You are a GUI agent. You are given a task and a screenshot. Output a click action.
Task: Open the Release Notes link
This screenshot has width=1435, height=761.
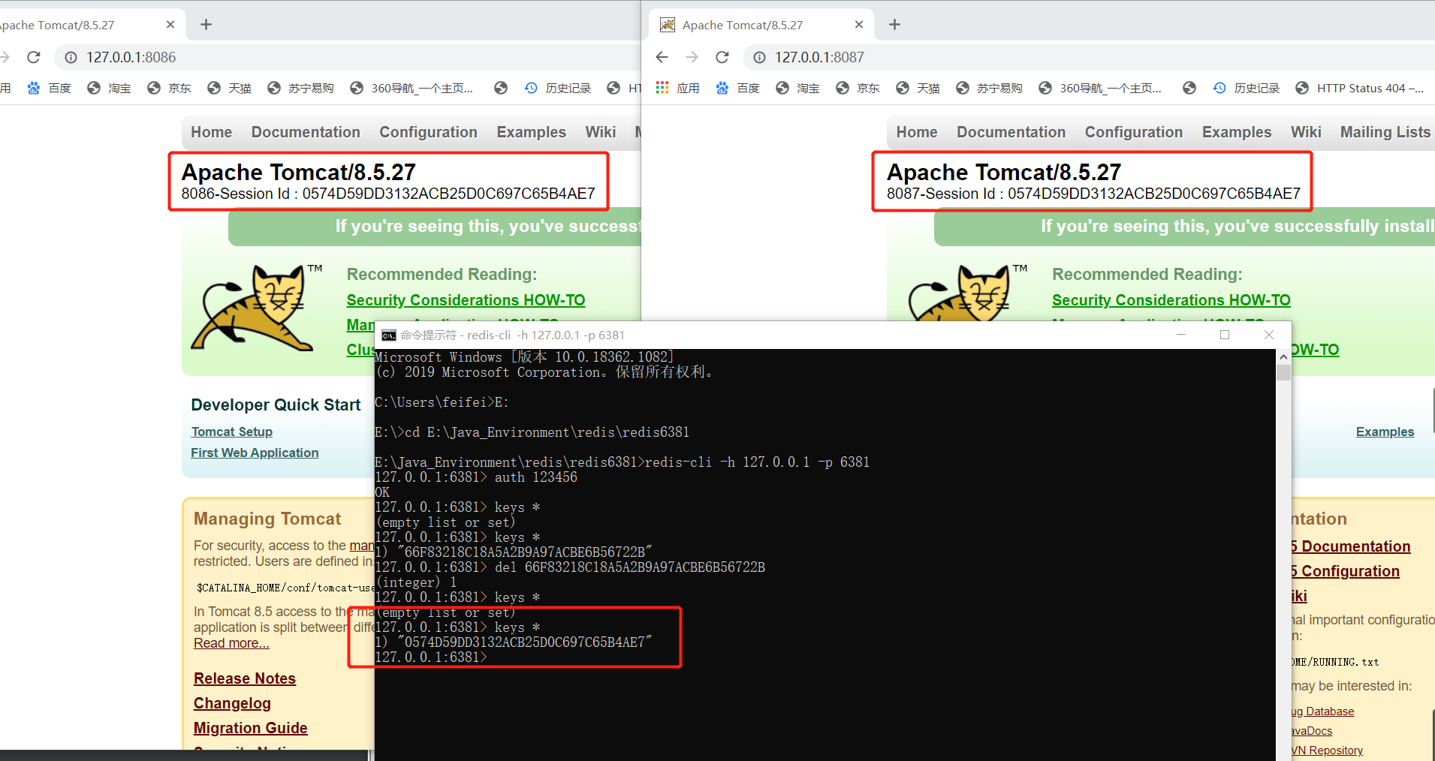tap(245, 678)
